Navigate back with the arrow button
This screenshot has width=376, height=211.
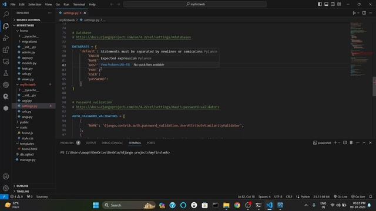(x=112, y=4)
